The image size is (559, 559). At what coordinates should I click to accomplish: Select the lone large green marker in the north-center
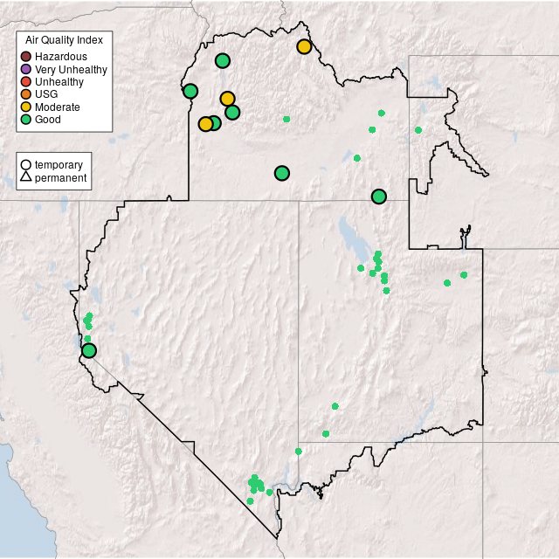[x=281, y=173]
